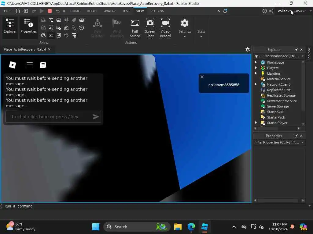313x234 pixels.
Task: Click the cube with magnifier icon
Action: tap(43, 35)
